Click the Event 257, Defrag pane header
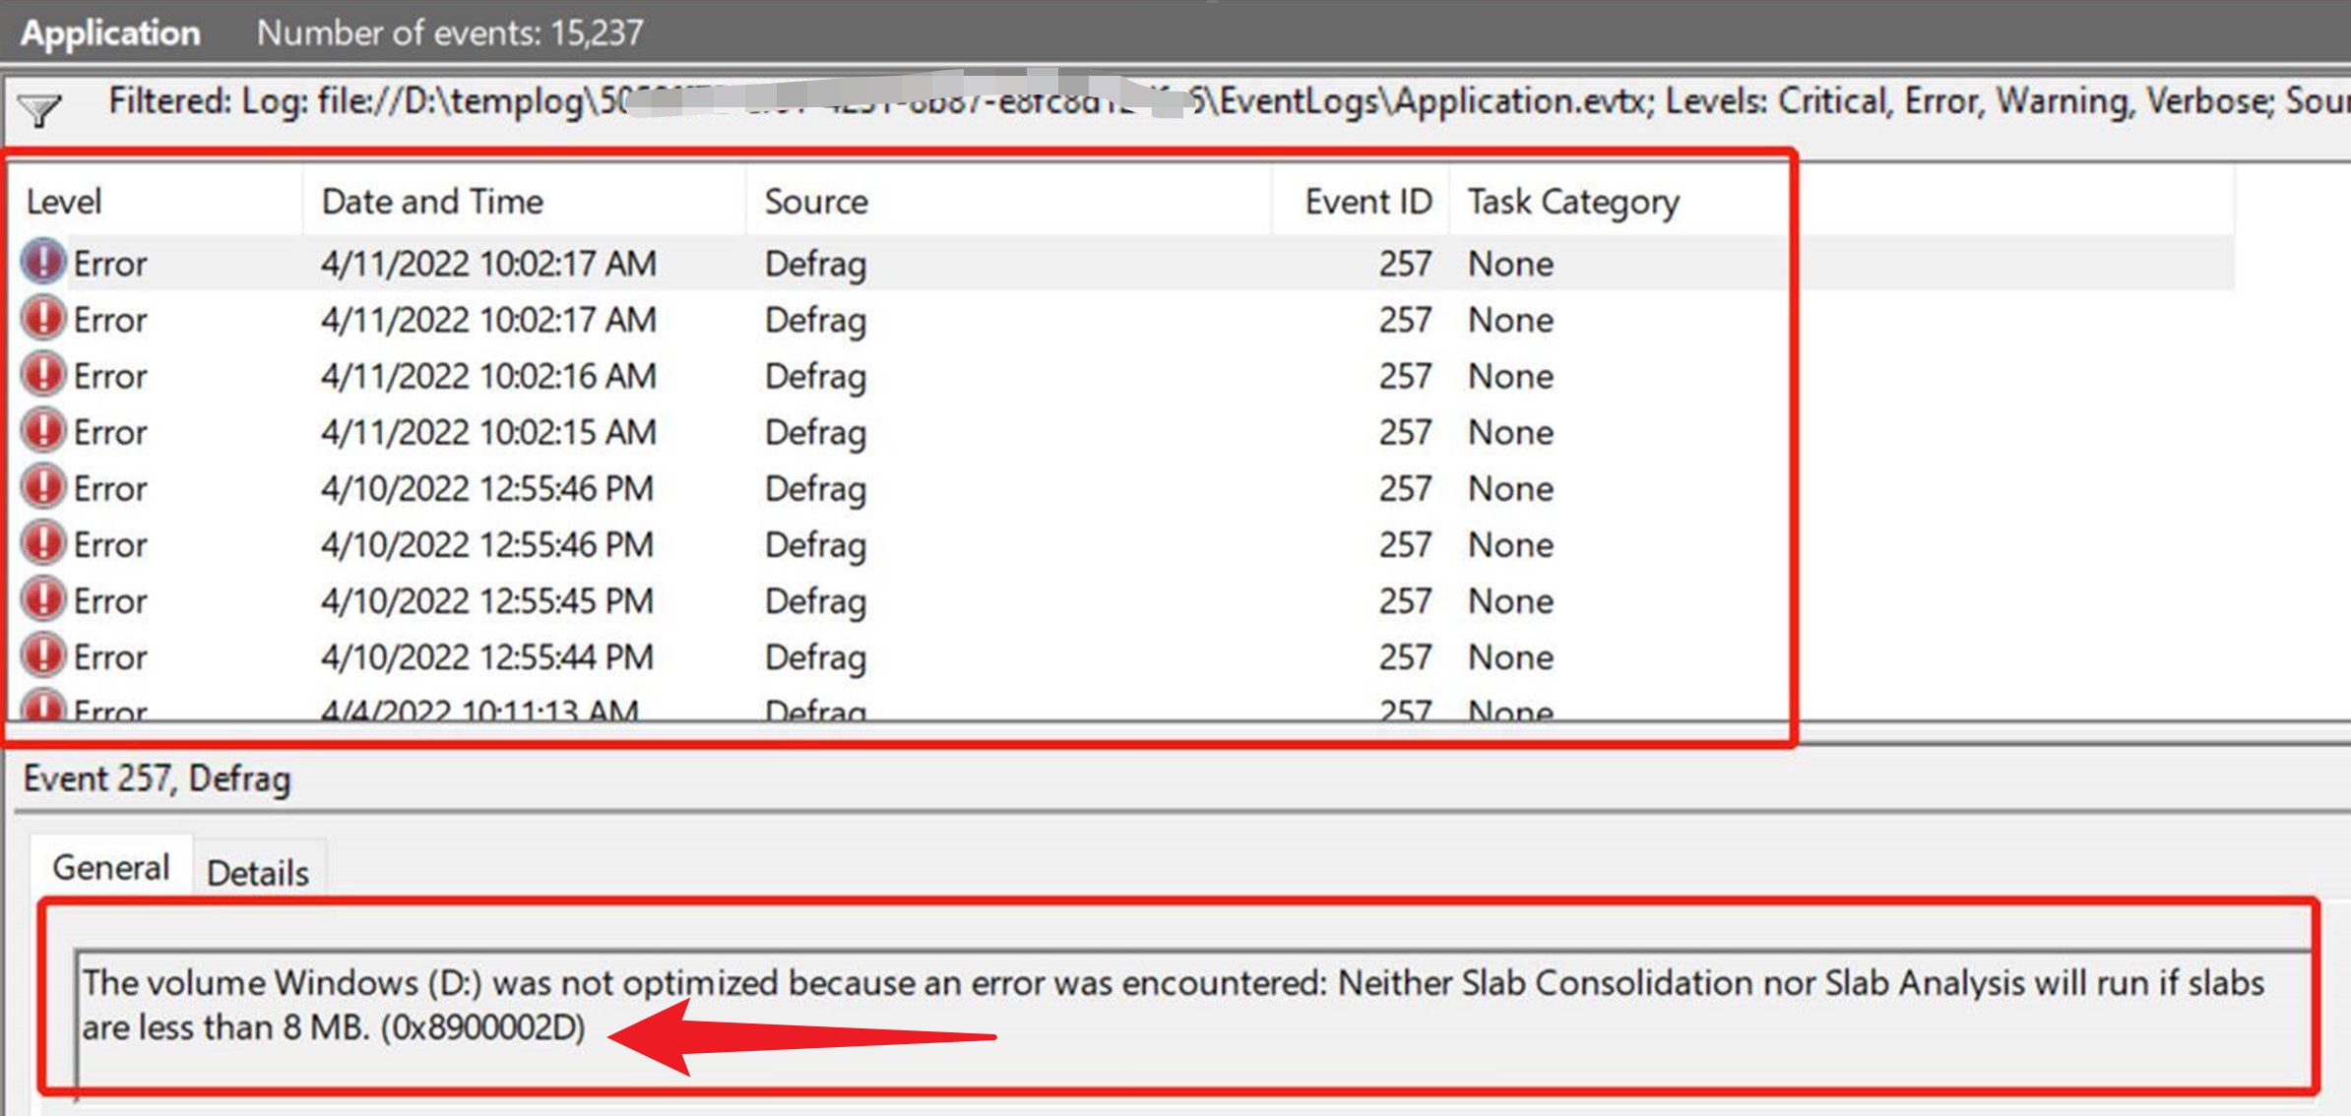The image size is (2351, 1116). point(158,779)
